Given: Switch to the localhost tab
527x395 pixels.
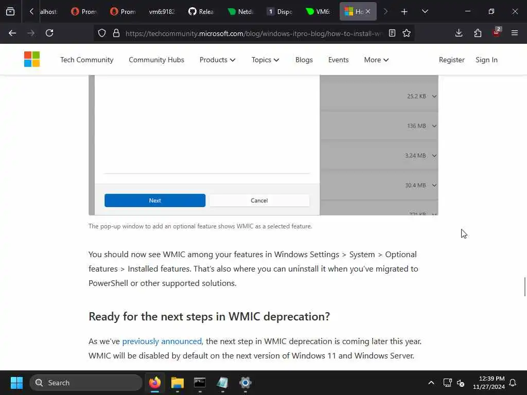Looking at the screenshot, I should (x=48, y=12).
